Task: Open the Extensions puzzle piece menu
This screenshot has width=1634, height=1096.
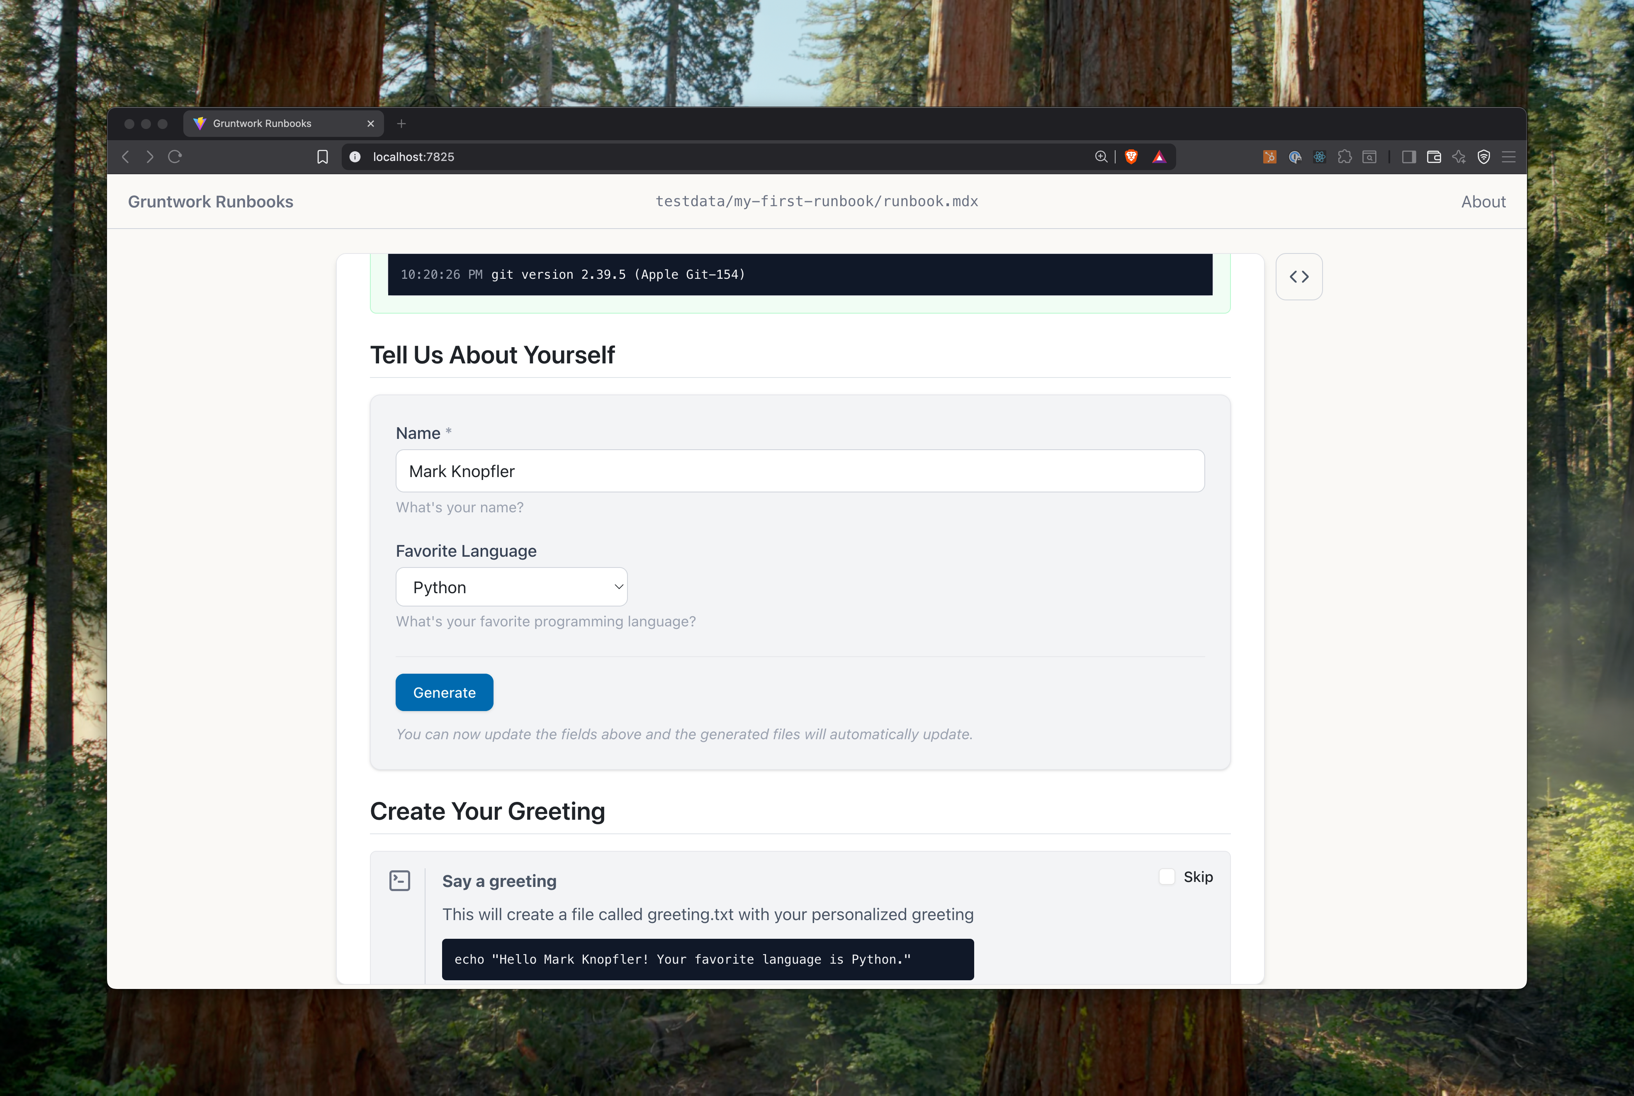Action: point(1344,156)
